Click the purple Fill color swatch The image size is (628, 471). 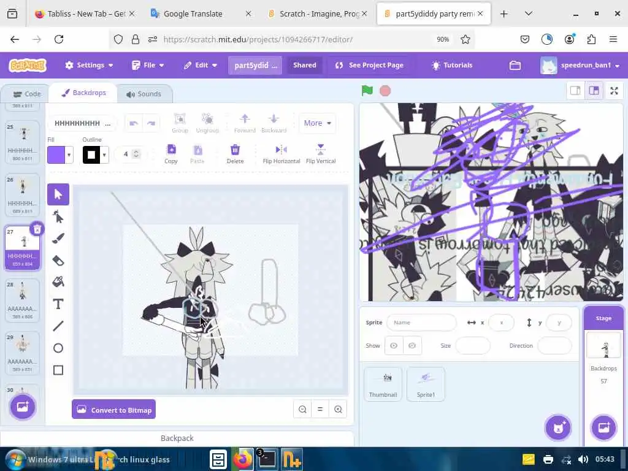pos(56,155)
